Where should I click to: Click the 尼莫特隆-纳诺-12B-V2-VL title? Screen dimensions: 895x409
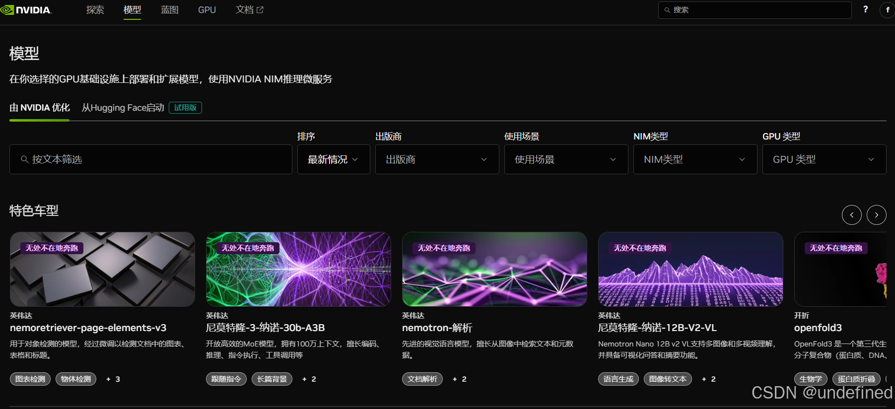[x=657, y=328]
